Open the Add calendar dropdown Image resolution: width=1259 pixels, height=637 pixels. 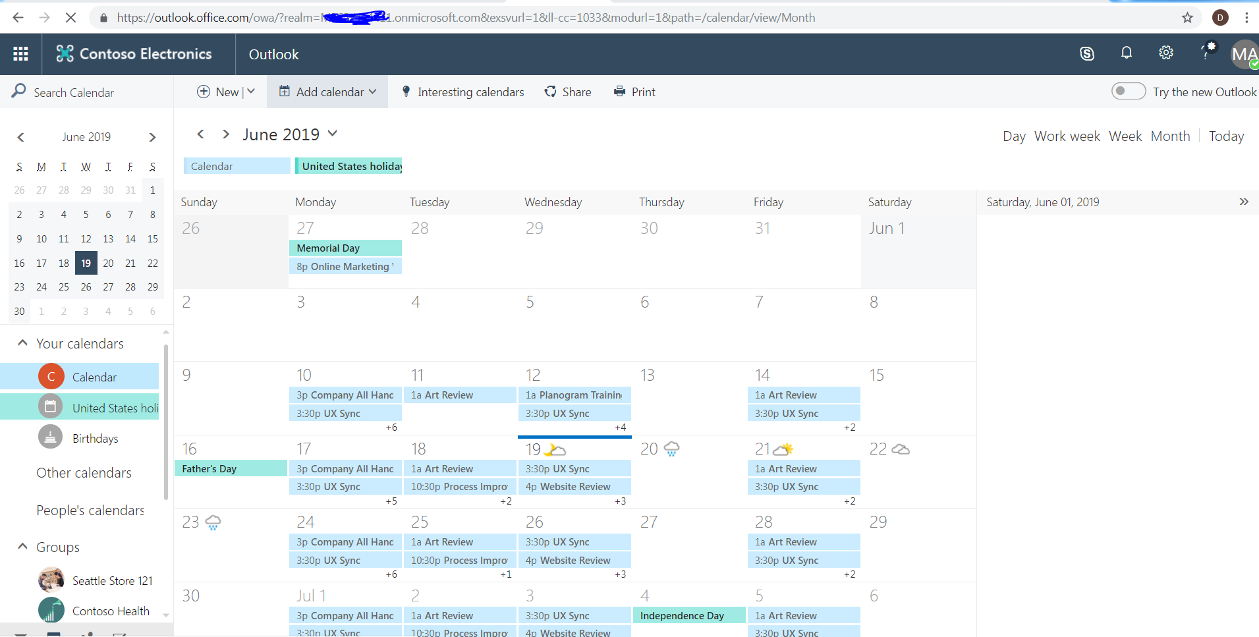pos(327,92)
